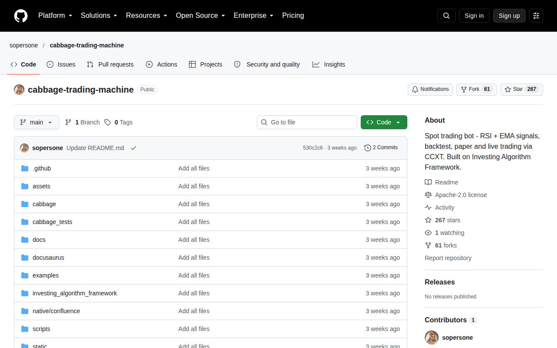This screenshot has width=557, height=348.
Task: Click the eye icon beside 1 watching
Action: (x=428, y=233)
